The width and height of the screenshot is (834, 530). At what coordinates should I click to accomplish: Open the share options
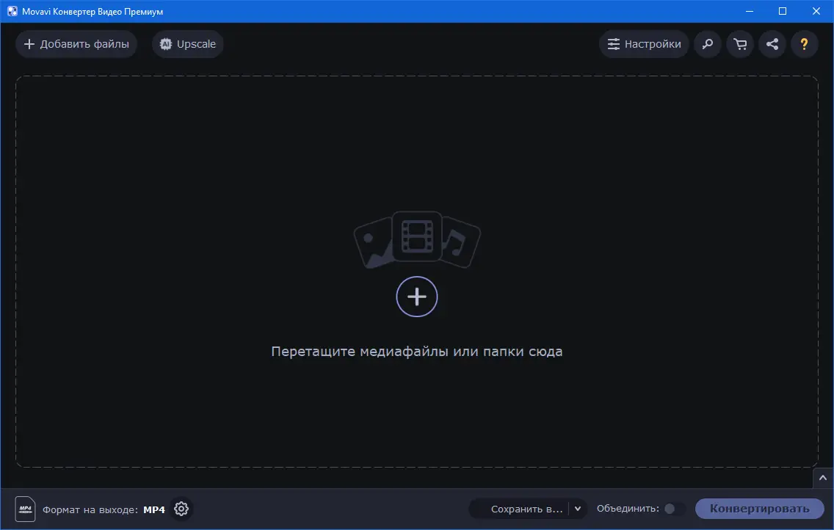(772, 44)
